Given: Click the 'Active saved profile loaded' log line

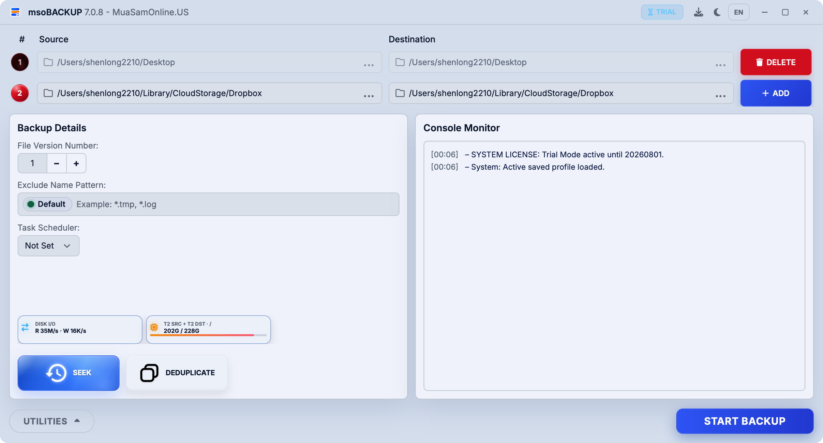Looking at the screenshot, I should (518, 167).
